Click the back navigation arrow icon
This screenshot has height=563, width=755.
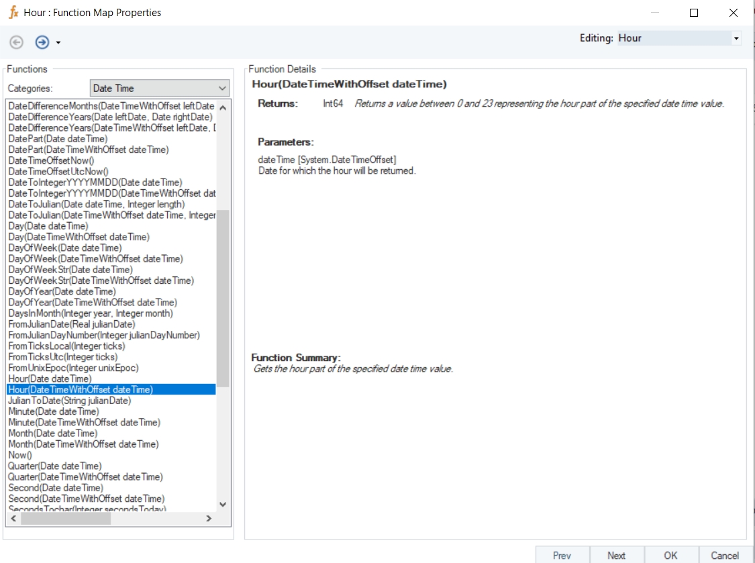coord(16,42)
